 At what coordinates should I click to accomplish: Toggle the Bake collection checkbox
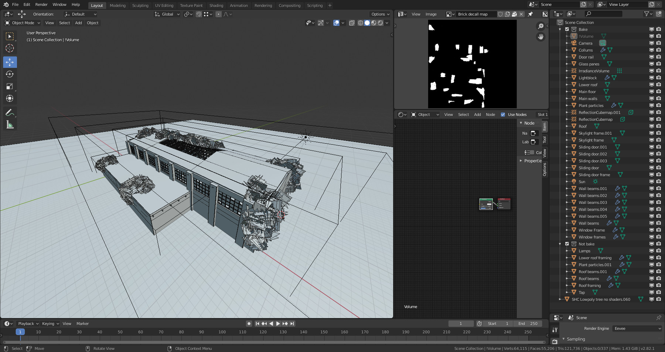pyautogui.click(x=567, y=29)
